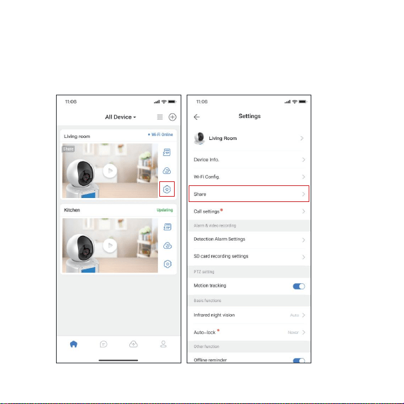Go back from Settings screen
Viewport: 404px width, 404px height.
(197, 117)
